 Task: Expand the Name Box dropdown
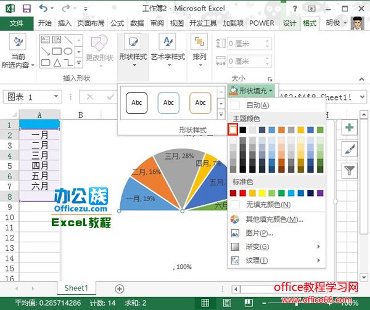(x=56, y=96)
